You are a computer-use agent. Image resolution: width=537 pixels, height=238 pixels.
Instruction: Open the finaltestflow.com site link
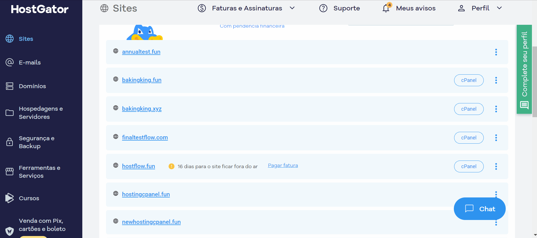point(145,137)
